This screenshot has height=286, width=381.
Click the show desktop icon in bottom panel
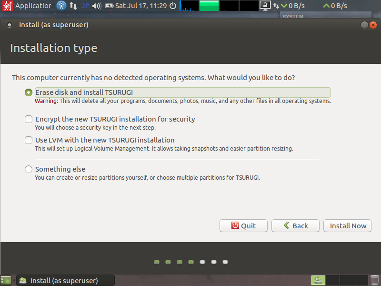point(6,280)
